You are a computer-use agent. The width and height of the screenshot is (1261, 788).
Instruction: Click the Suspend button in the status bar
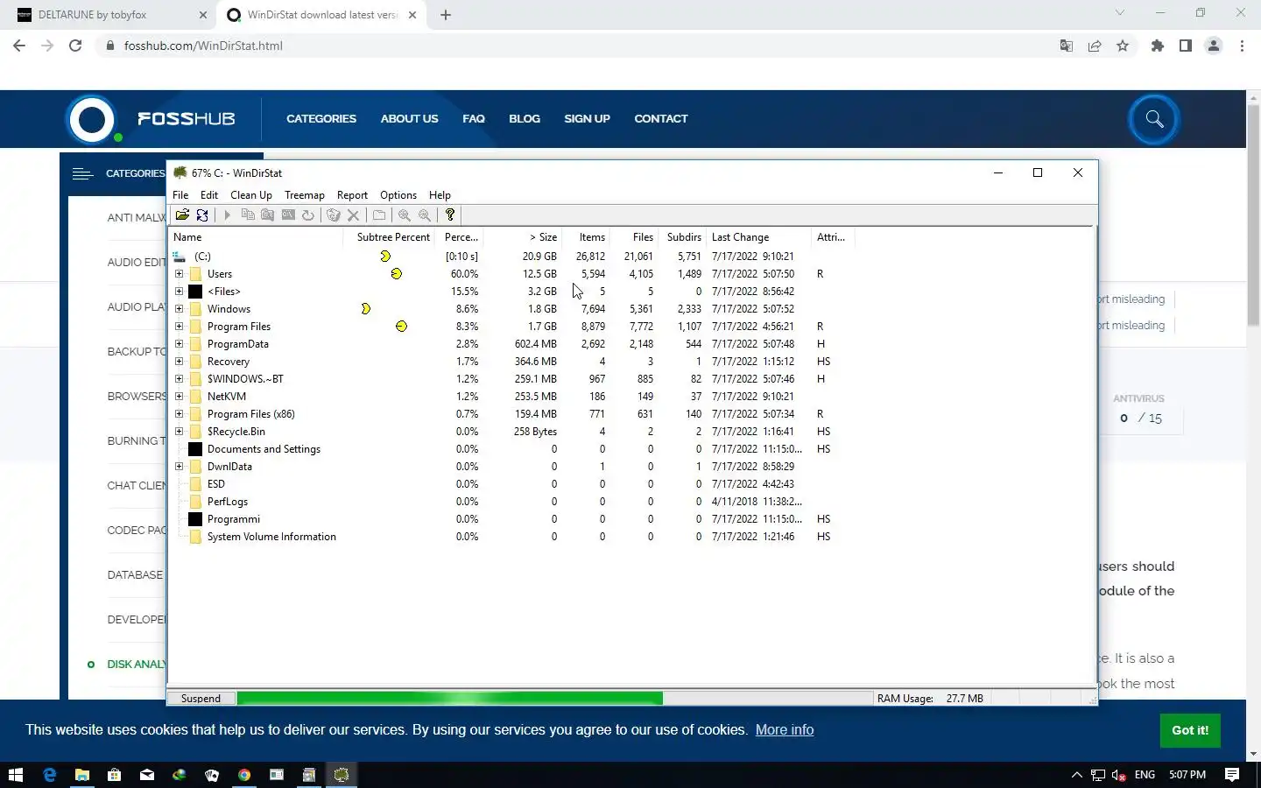pyautogui.click(x=201, y=699)
